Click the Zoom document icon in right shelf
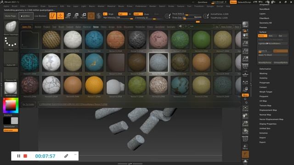Image resolution: width=294 pixels, height=165 pixels. coord(245,44)
